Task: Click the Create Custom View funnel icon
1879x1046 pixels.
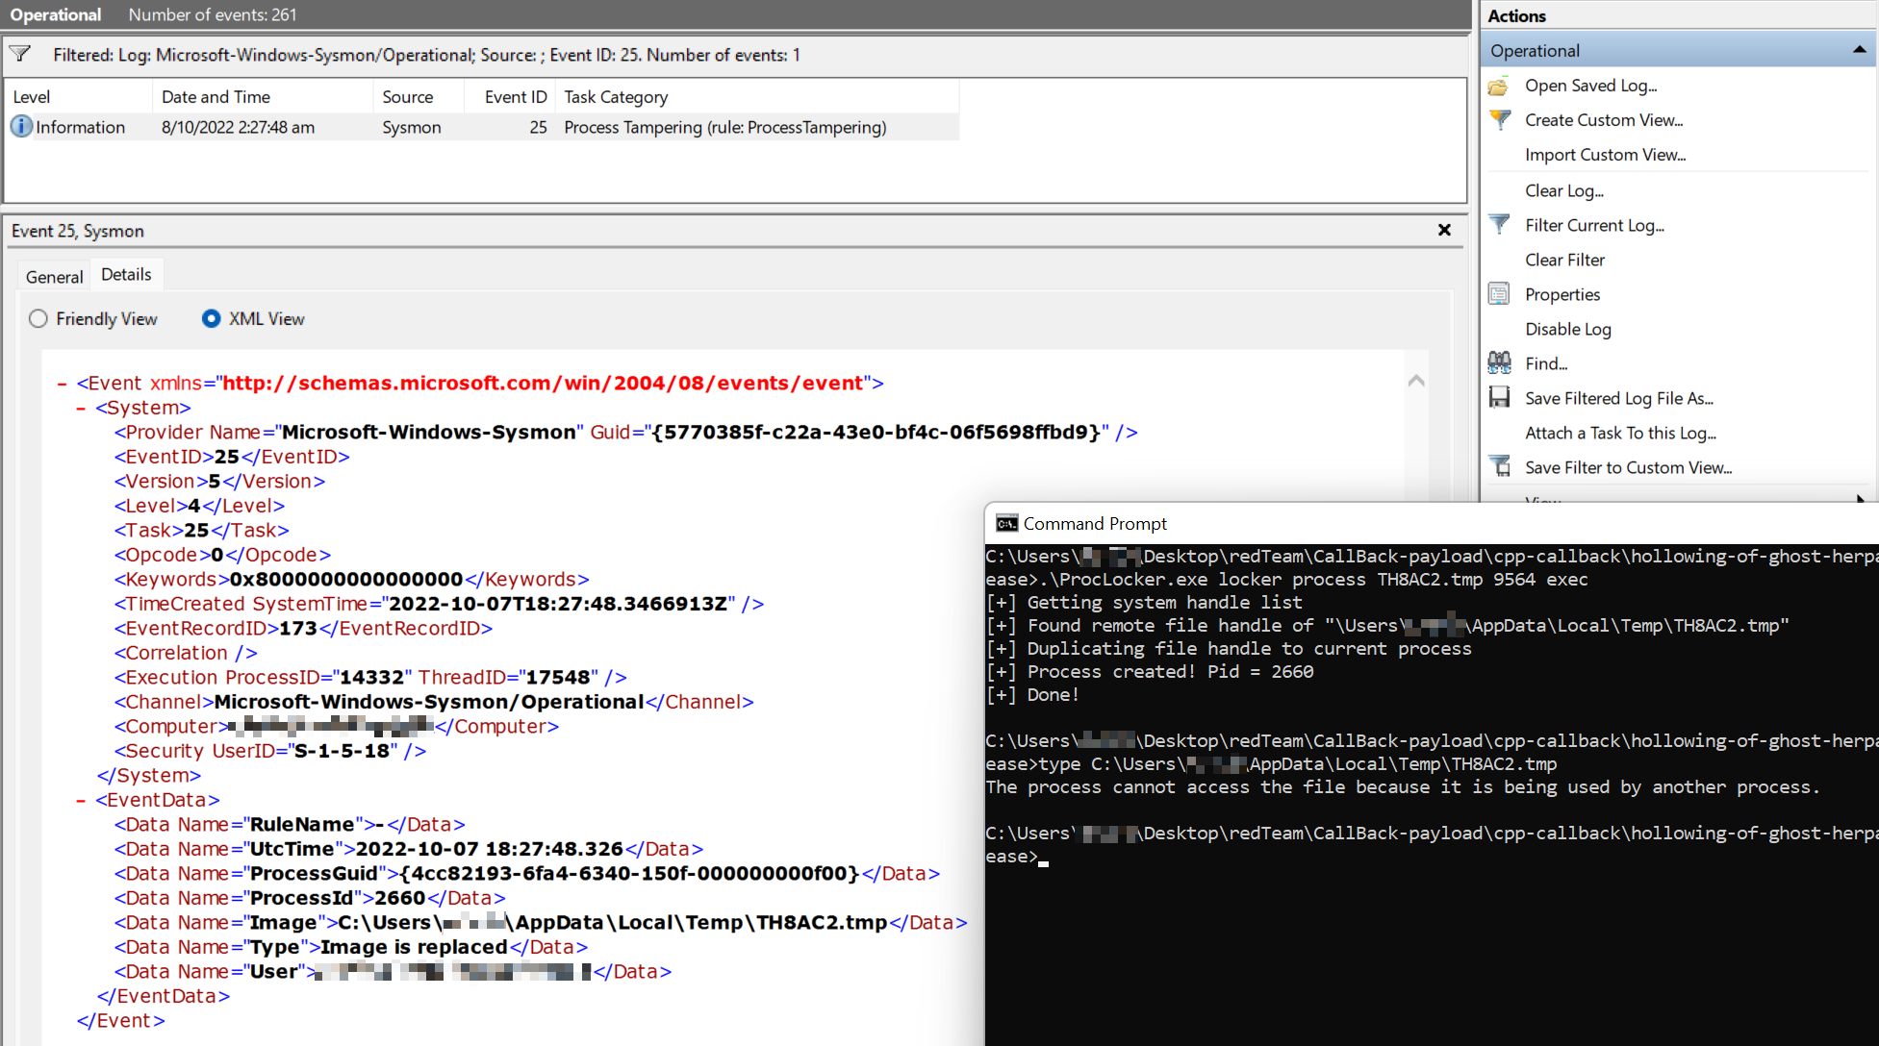Action: (1499, 120)
